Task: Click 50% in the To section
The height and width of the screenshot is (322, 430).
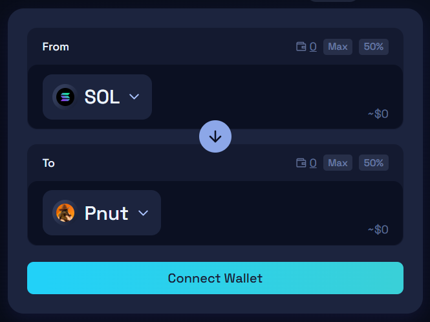Action: coord(374,163)
